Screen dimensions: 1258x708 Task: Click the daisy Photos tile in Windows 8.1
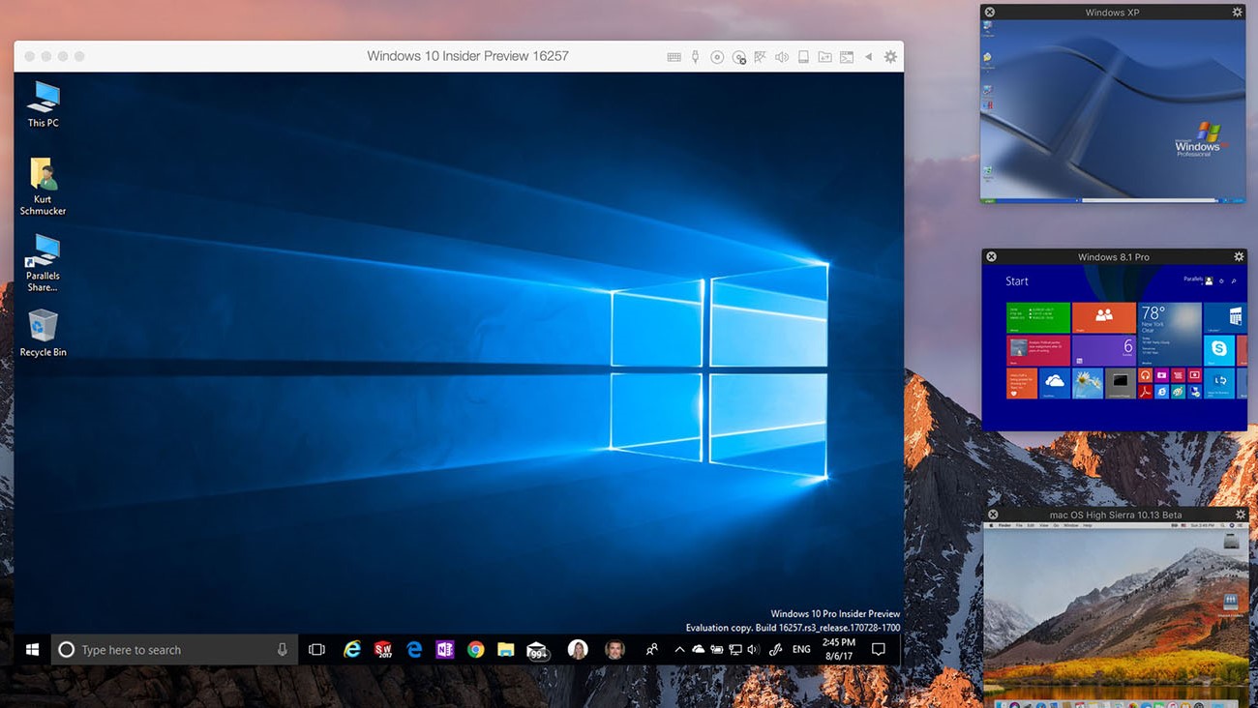pyautogui.click(x=1088, y=383)
